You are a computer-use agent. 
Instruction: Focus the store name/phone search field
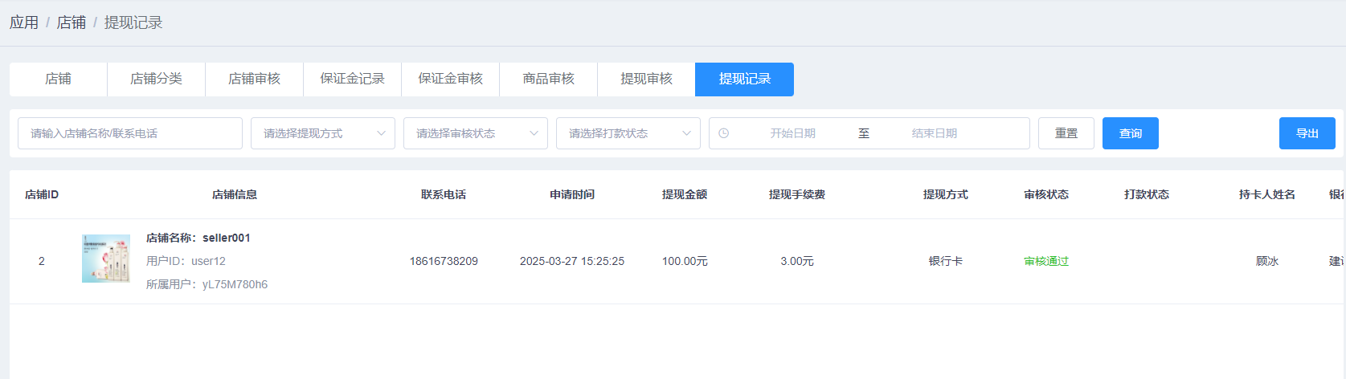point(130,133)
